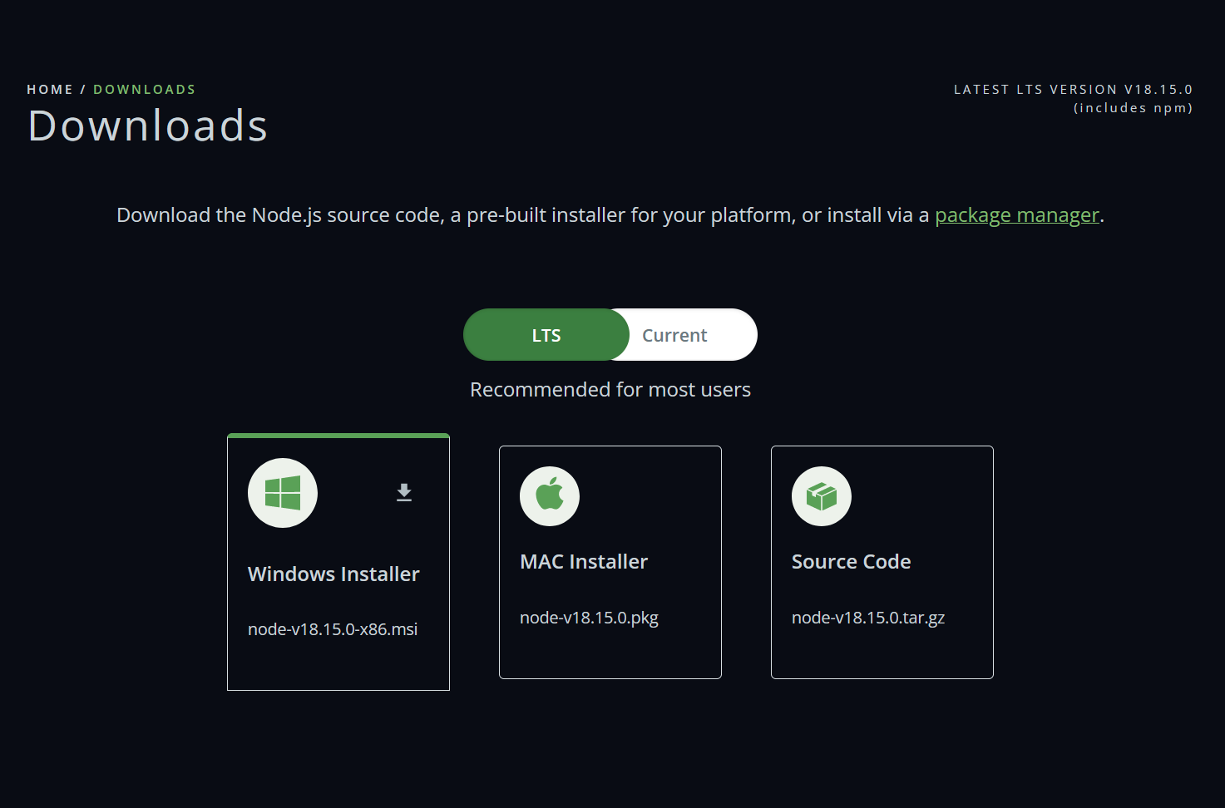
Task: Switch to the Current release channel
Action: point(674,334)
